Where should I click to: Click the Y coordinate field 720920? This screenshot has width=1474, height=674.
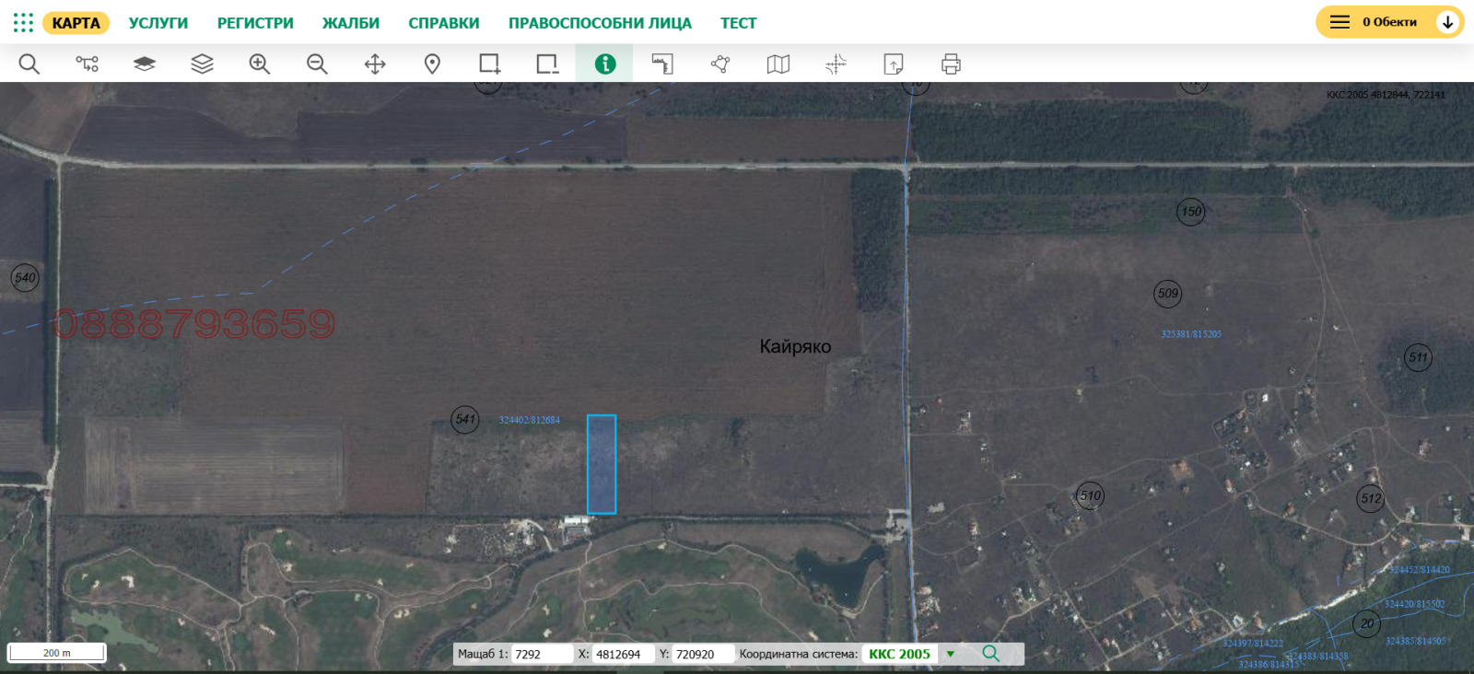coord(702,654)
